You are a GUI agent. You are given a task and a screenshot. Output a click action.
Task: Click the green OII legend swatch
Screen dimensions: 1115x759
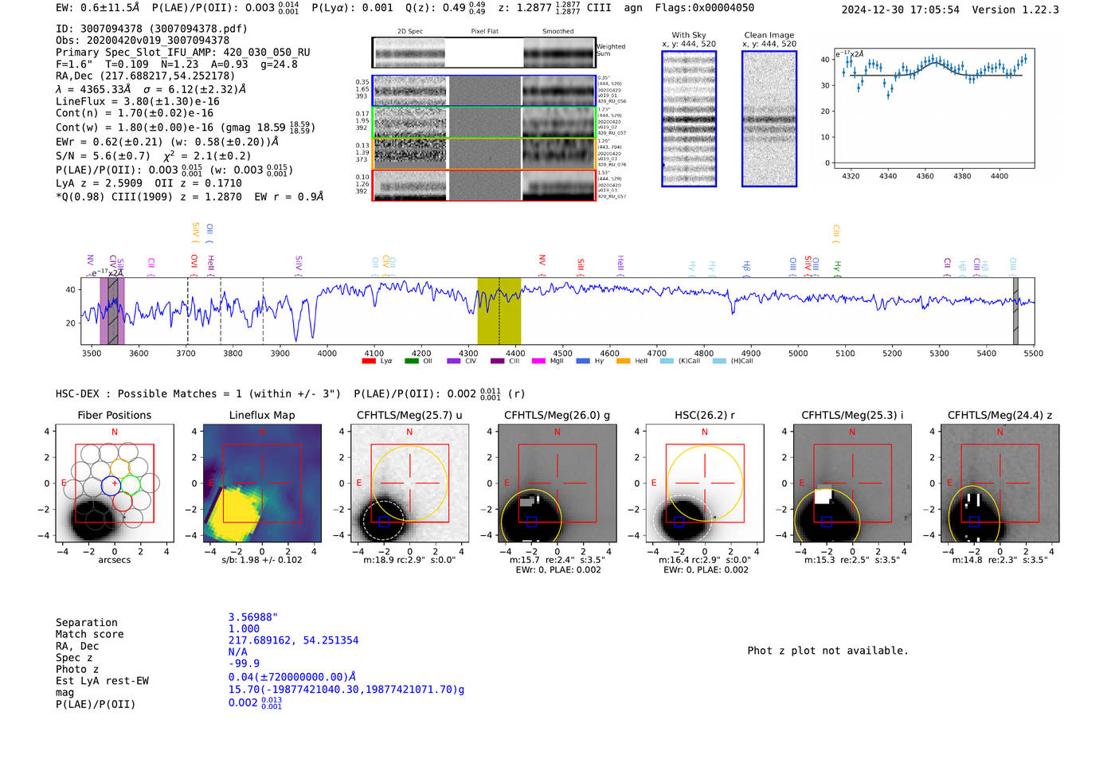tap(411, 362)
